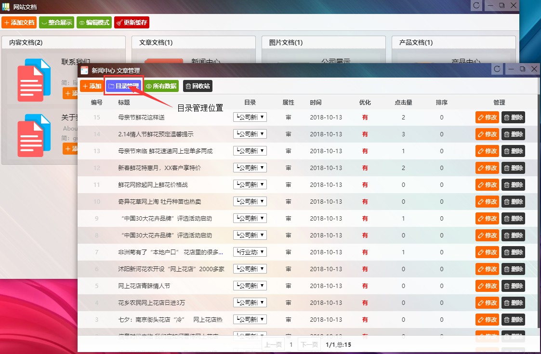
Task: Edit article number 9 中国30大花卉品牌
Action: (x=487, y=218)
